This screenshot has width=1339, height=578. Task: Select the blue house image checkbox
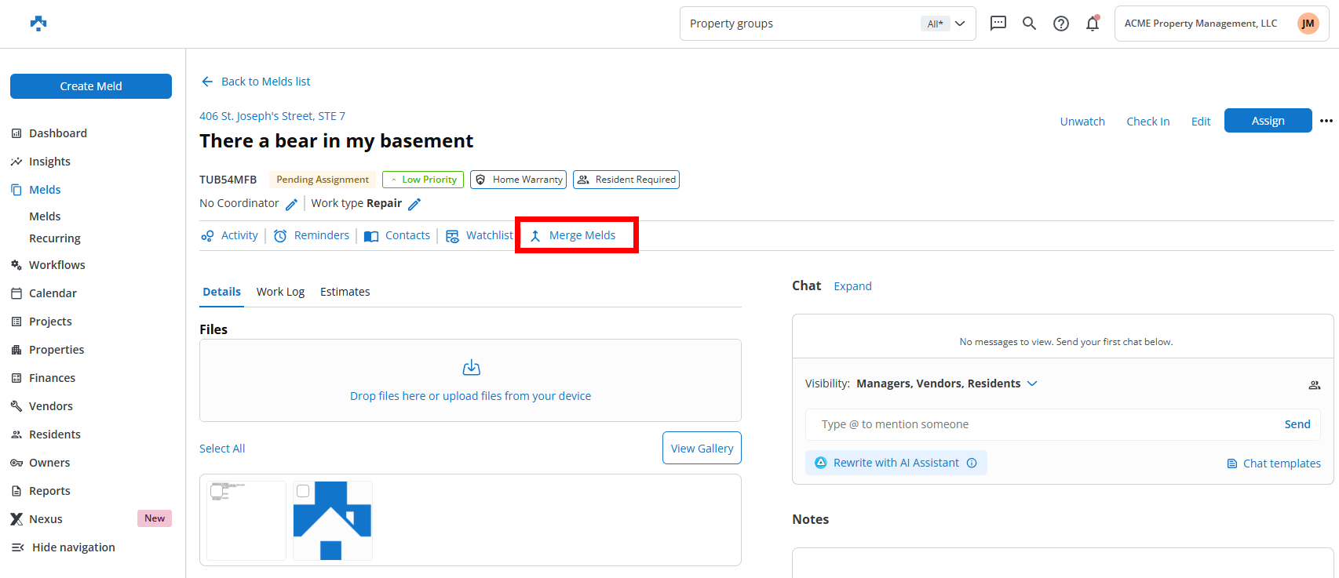click(303, 491)
